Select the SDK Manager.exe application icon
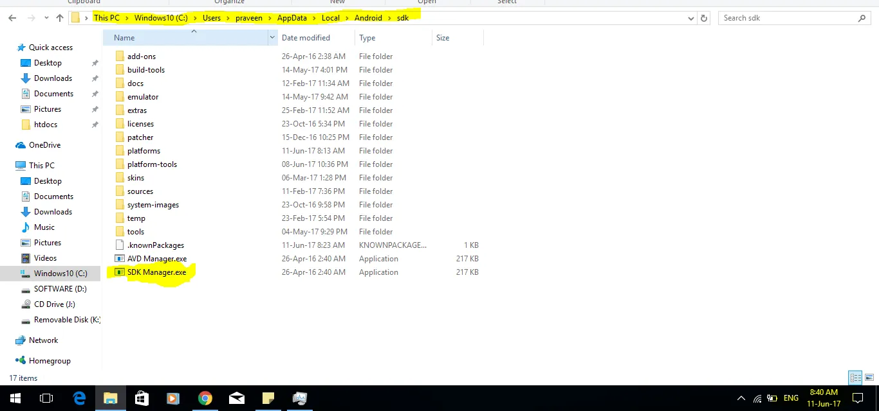This screenshot has width=879, height=411. 120,272
